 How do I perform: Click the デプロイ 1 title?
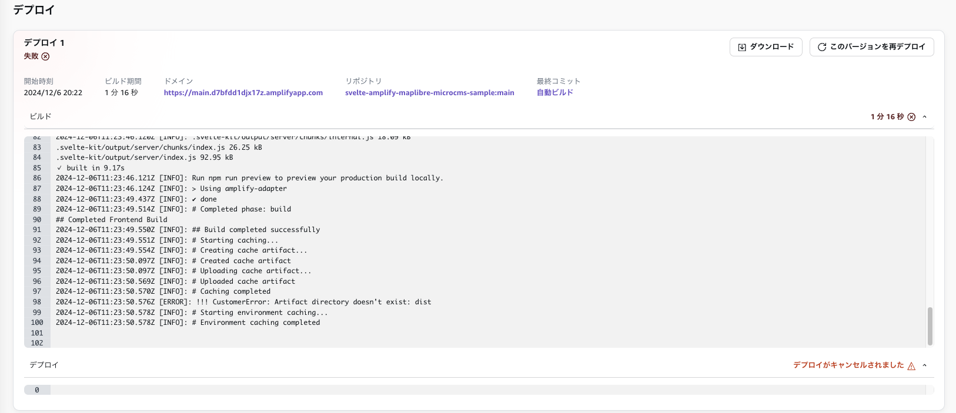pyautogui.click(x=44, y=43)
